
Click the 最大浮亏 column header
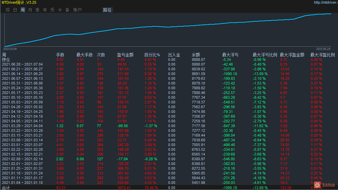click(230, 55)
